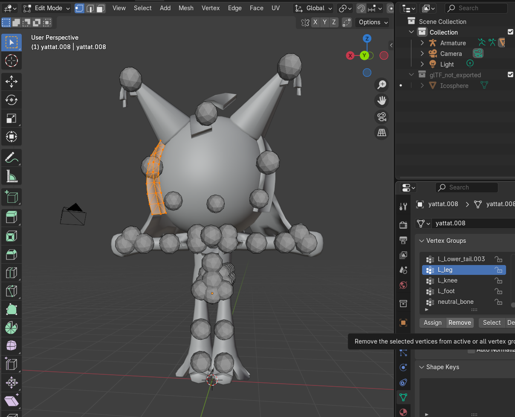Pick the Rotate tool
This screenshot has height=417, width=515.
click(x=12, y=100)
